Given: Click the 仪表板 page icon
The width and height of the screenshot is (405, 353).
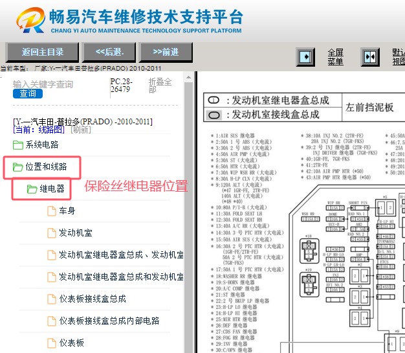Looking at the screenshot, I should click(x=51, y=343).
